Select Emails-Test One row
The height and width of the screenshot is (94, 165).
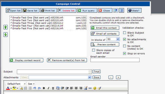pyautogui.click(x=49, y=18)
